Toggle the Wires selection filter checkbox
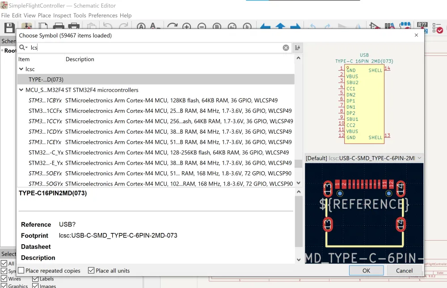The height and width of the screenshot is (288, 447). tap(4, 279)
